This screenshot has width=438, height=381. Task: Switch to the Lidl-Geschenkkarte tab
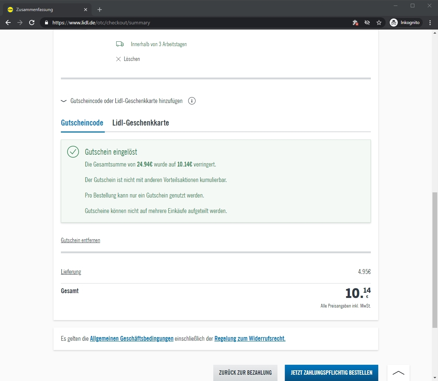pyautogui.click(x=141, y=123)
